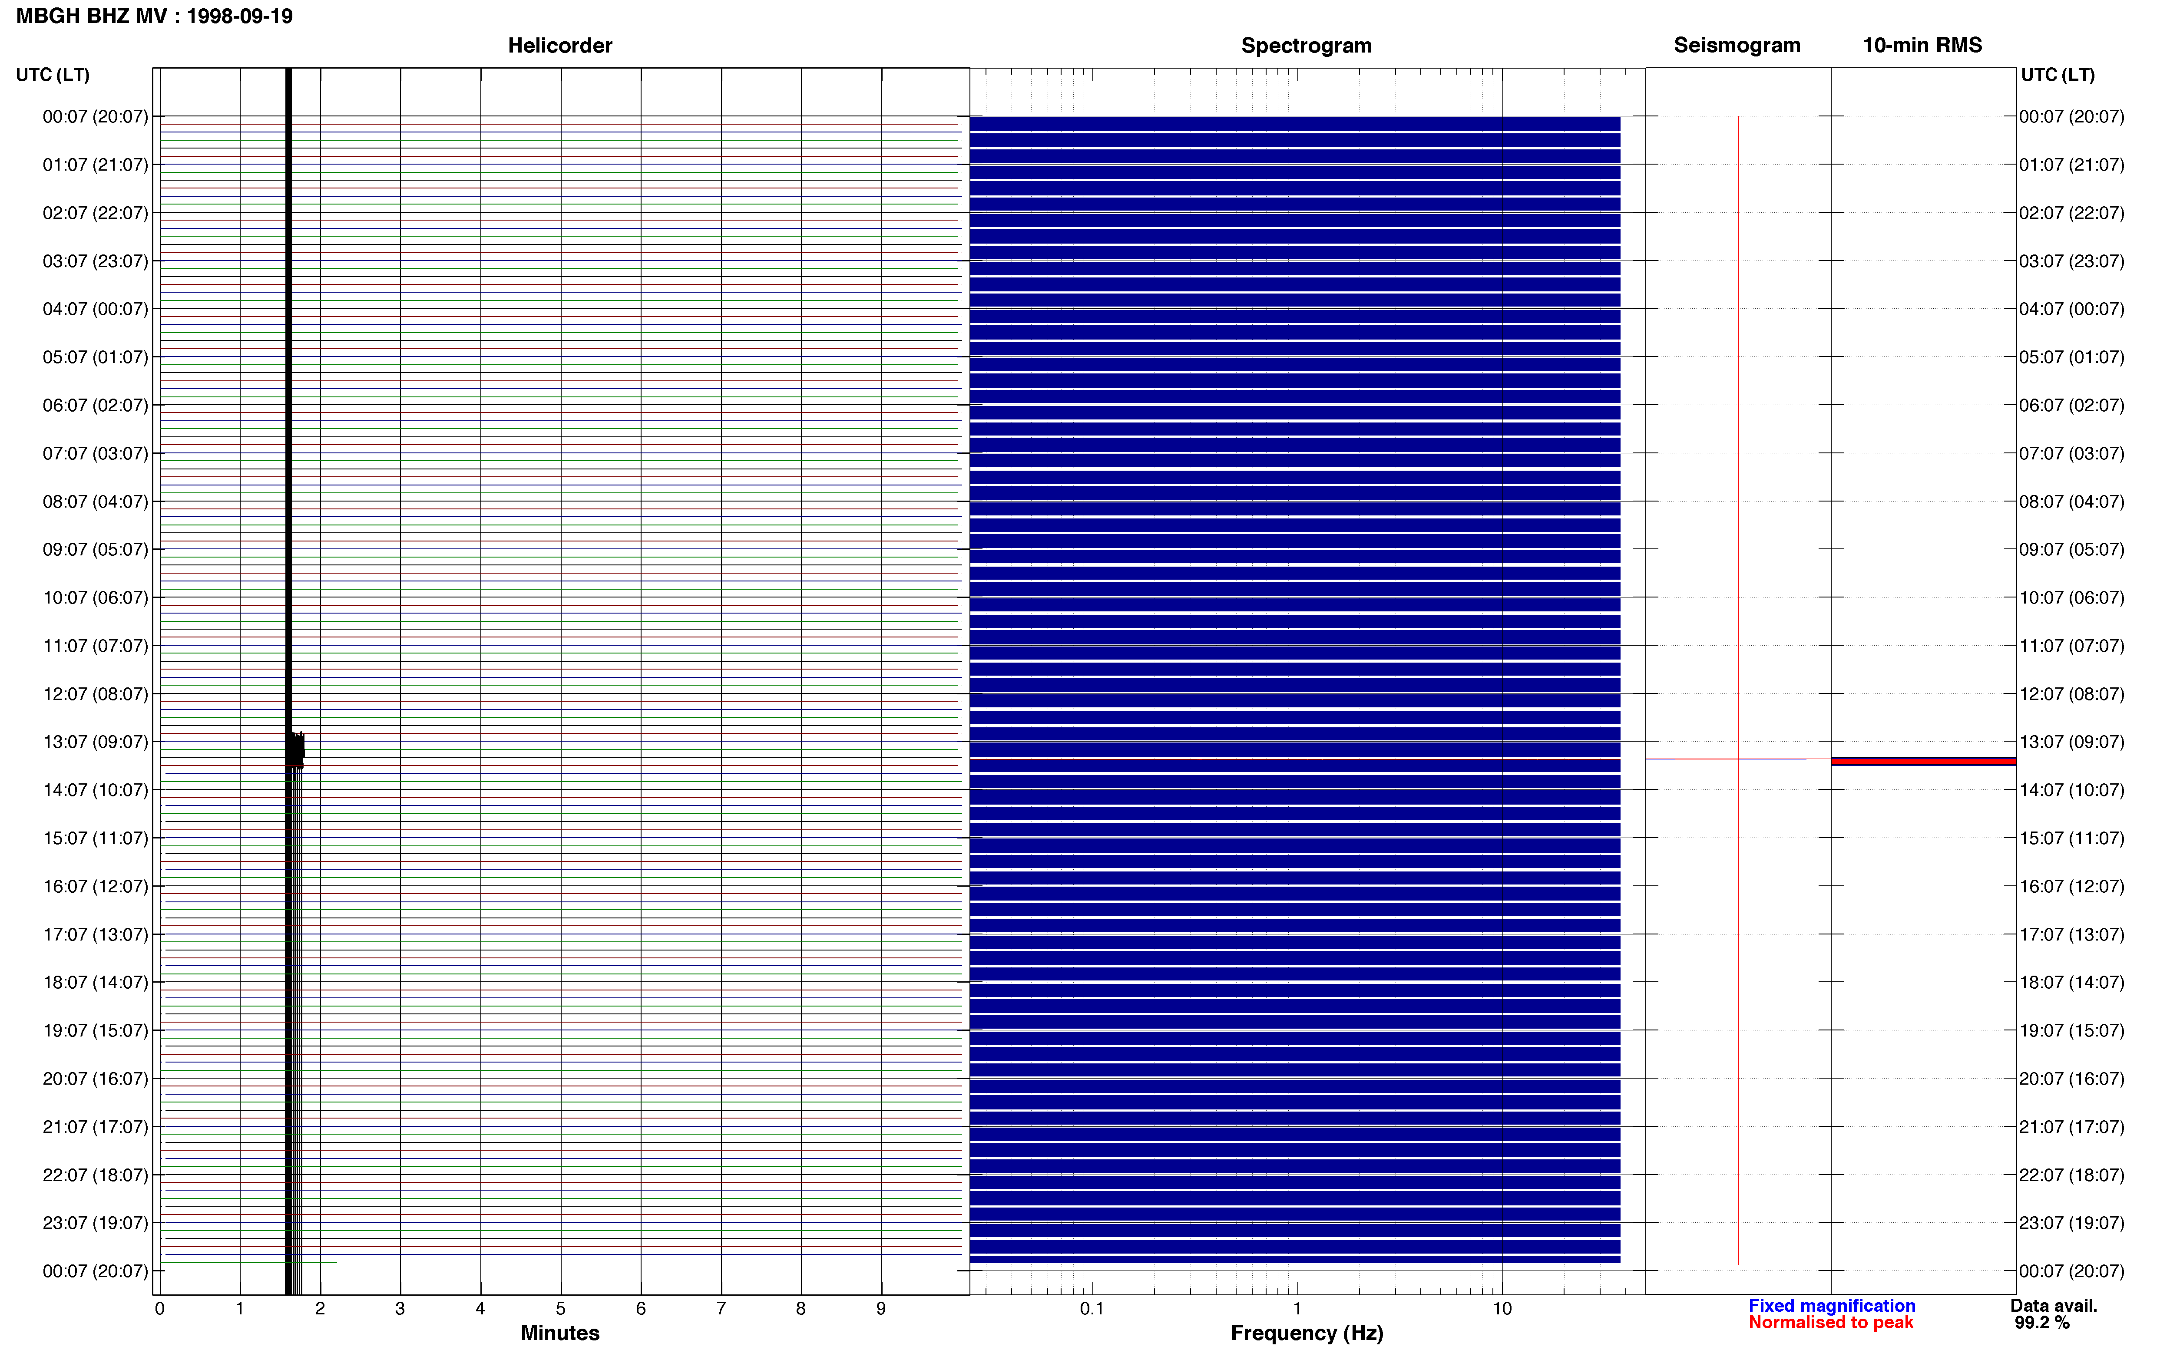Click the '9' tick label on the Minutes axis

[x=881, y=1309]
